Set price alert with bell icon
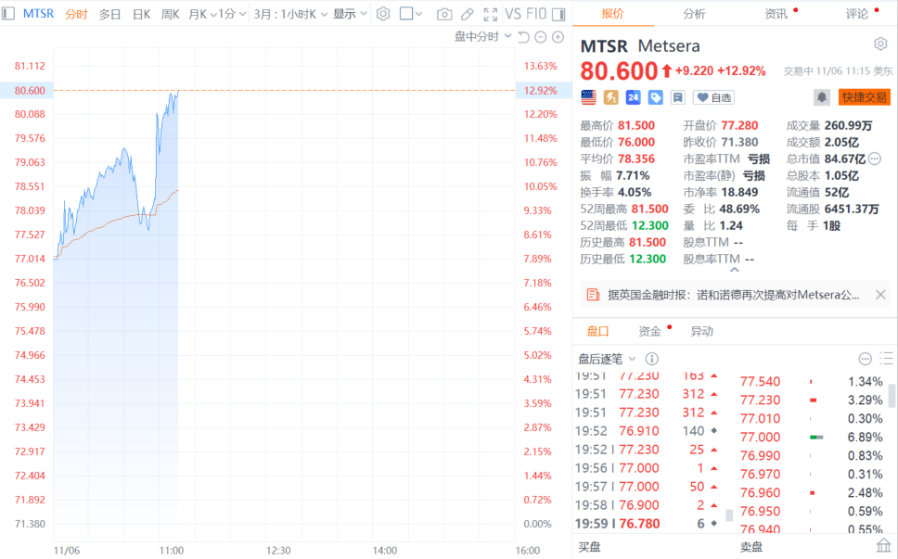The width and height of the screenshot is (898, 559). [x=822, y=97]
